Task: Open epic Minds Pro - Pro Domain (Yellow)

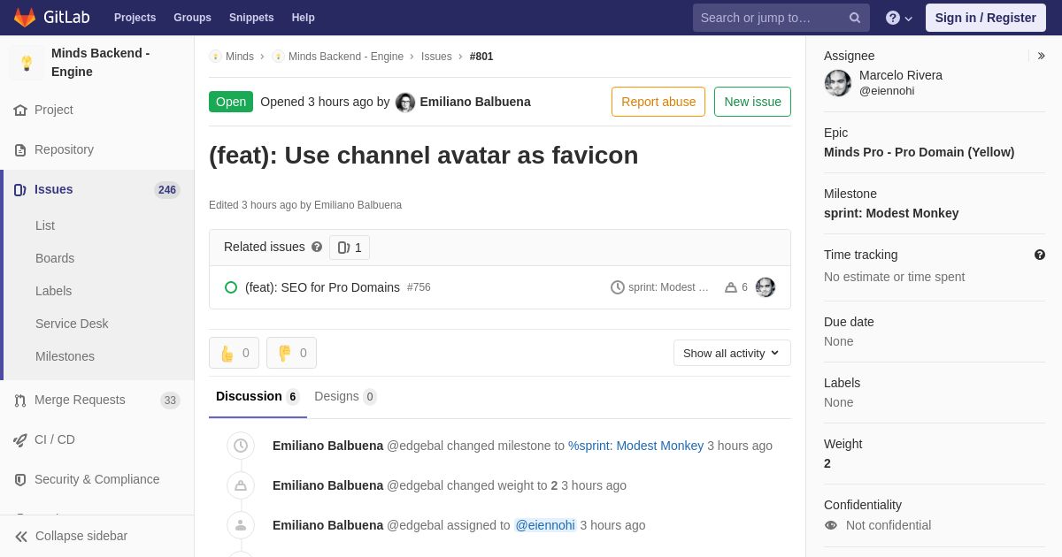Action: [x=919, y=152]
